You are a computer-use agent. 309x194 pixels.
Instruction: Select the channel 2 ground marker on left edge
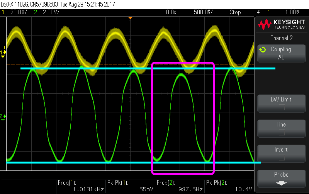[3, 116]
